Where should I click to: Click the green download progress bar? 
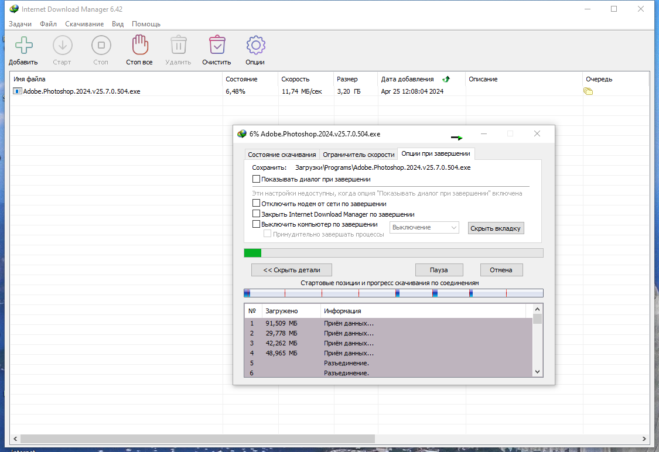coord(394,253)
